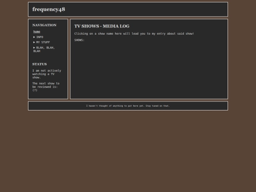Open the home link in navigation
The image size is (256, 192).
(37, 32)
